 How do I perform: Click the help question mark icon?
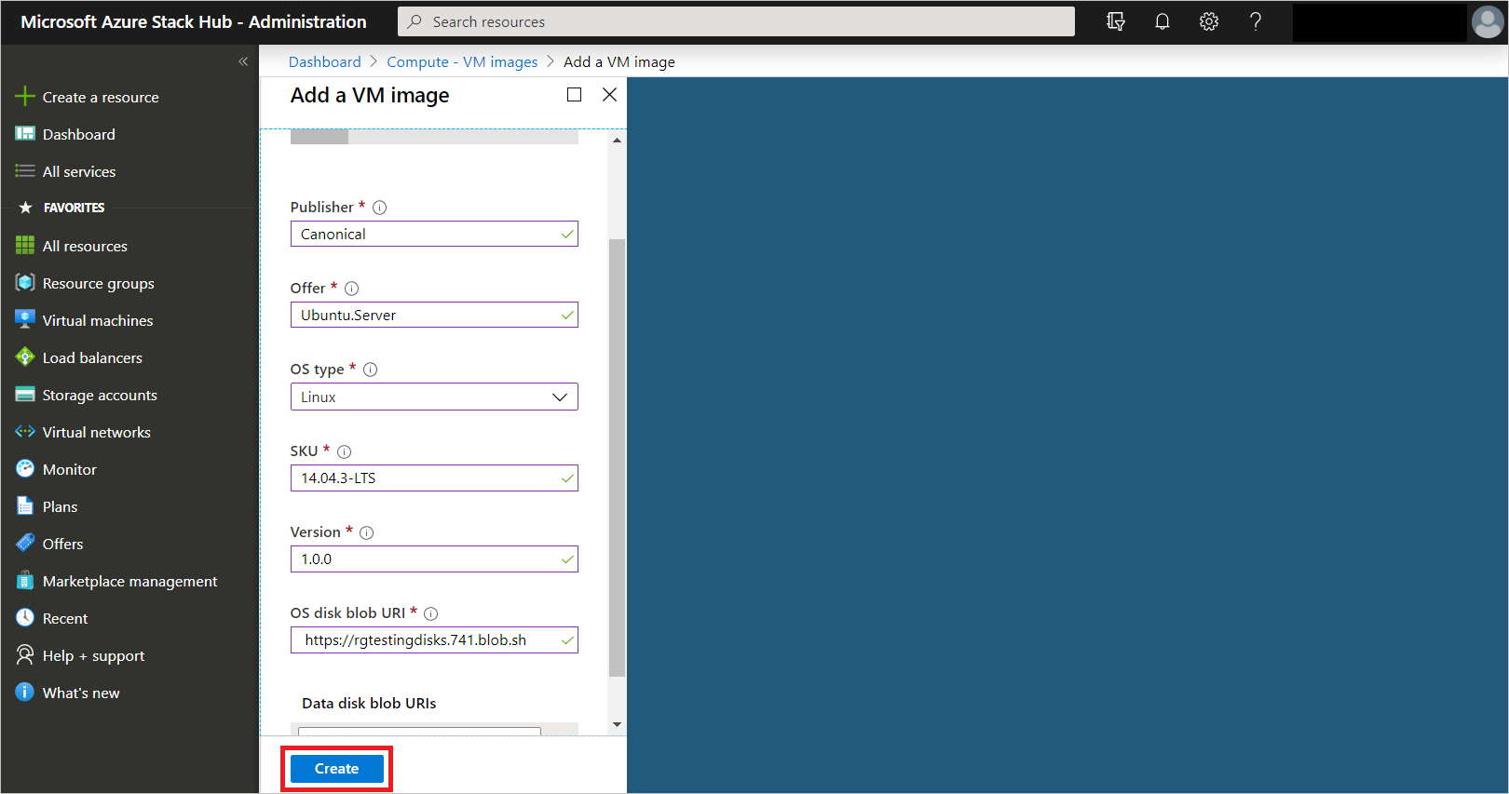point(1256,21)
